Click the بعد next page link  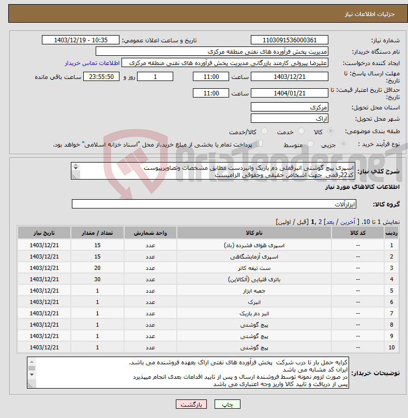pyautogui.click(x=330, y=222)
